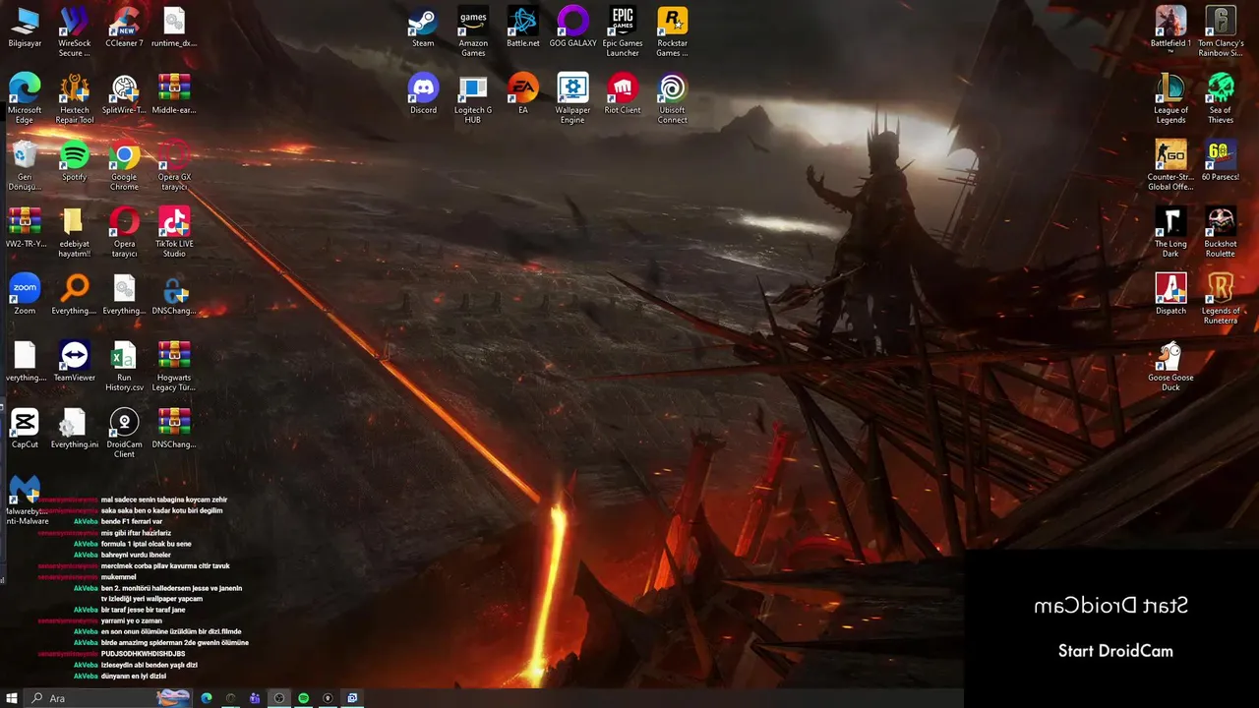Viewport: 1259px width, 708px height.
Task: Click chat line 'bende F1 ferrari var'
Action: (x=132, y=522)
